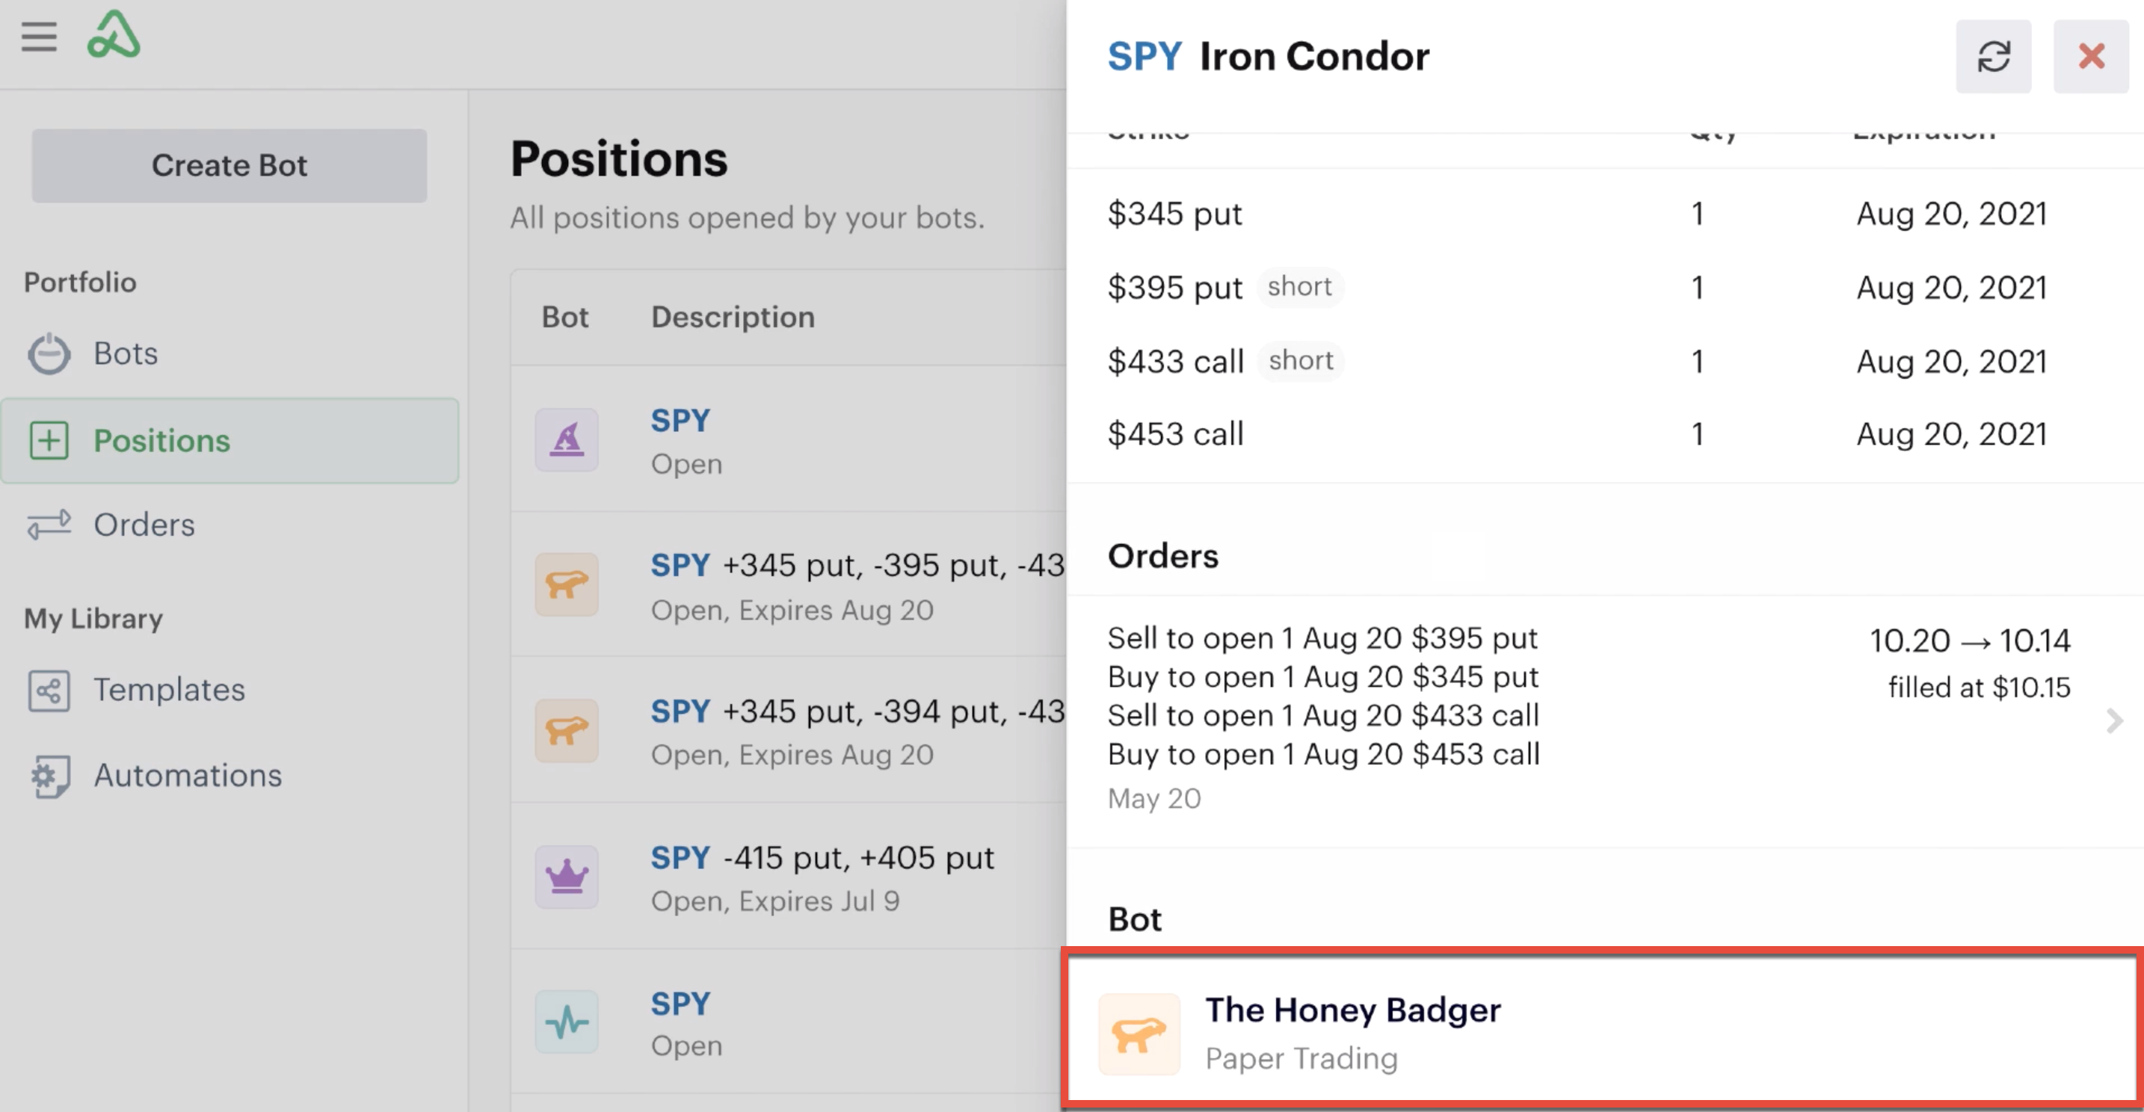The height and width of the screenshot is (1112, 2144).
Task: Click the purple wizard hat bot icon
Action: coord(567,440)
